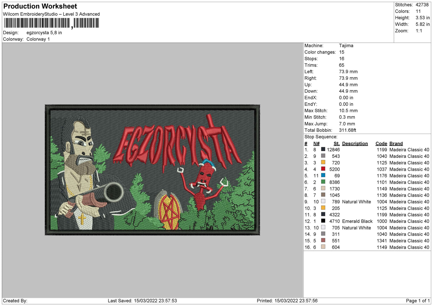Click 'Madeira Classic 40' brand in row 16
This screenshot has width=433, height=306.
click(409, 247)
